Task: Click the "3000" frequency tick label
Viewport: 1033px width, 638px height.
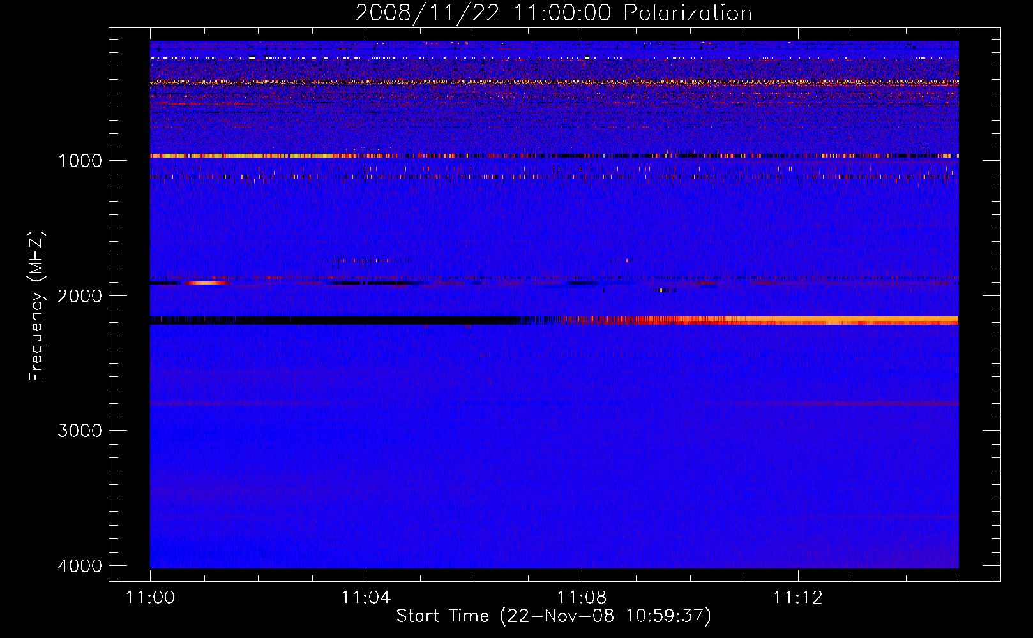Action: point(80,431)
